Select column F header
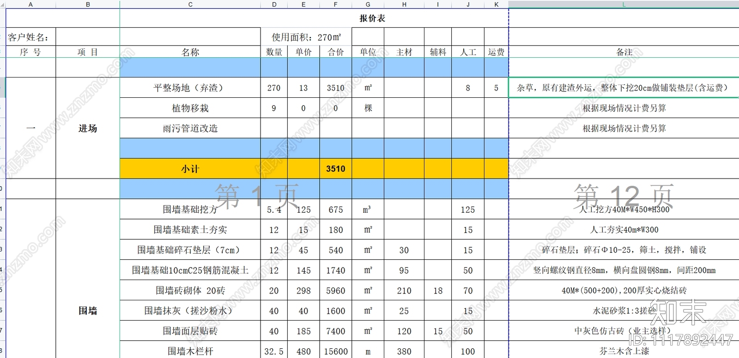The height and width of the screenshot is (358, 739). pyautogui.click(x=336, y=4)
